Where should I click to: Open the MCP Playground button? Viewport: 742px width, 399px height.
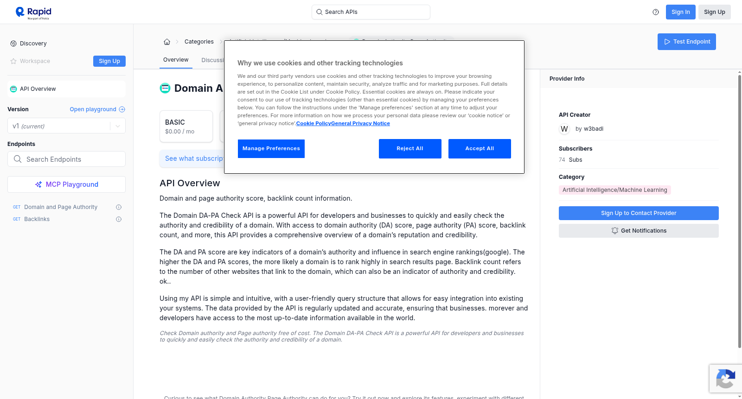[x=66, y=184]
